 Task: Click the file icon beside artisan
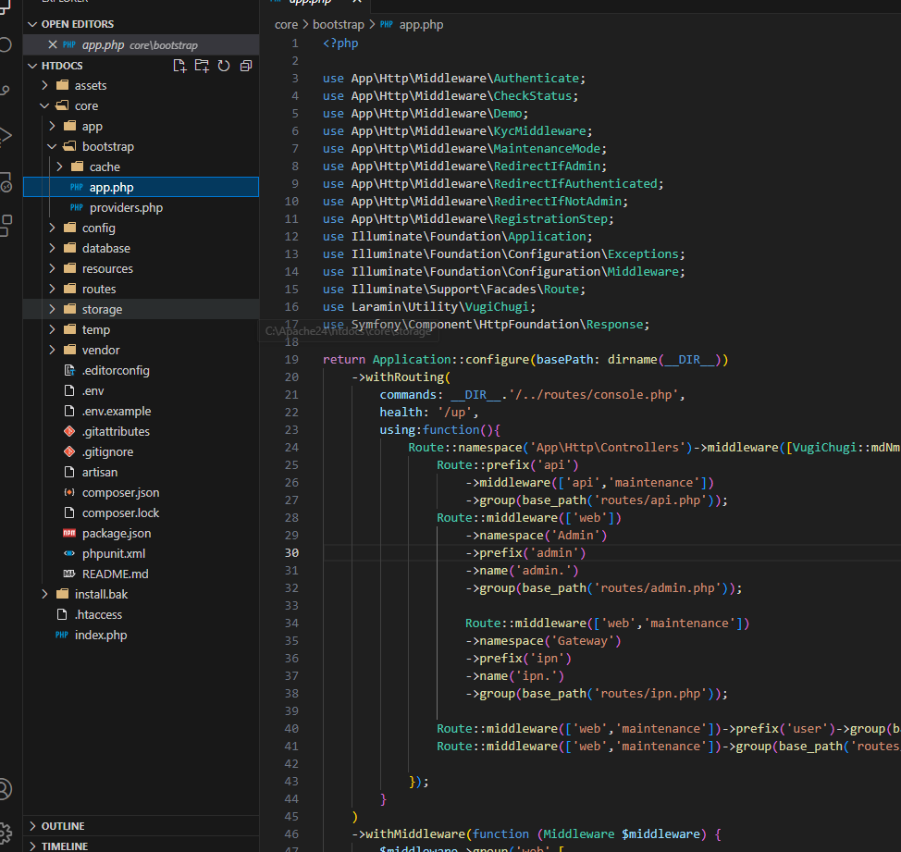pos(69,472)
